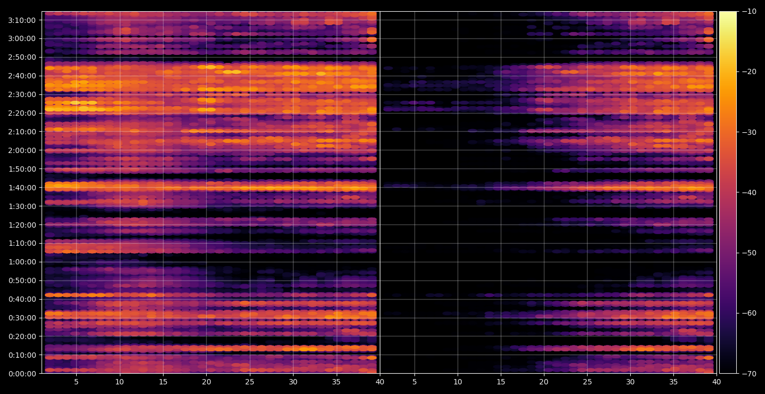Click the 1:20:00 y-axis tick label
Image resolution: width=765 pixels, height=394 pixels.
pos(22,225)
